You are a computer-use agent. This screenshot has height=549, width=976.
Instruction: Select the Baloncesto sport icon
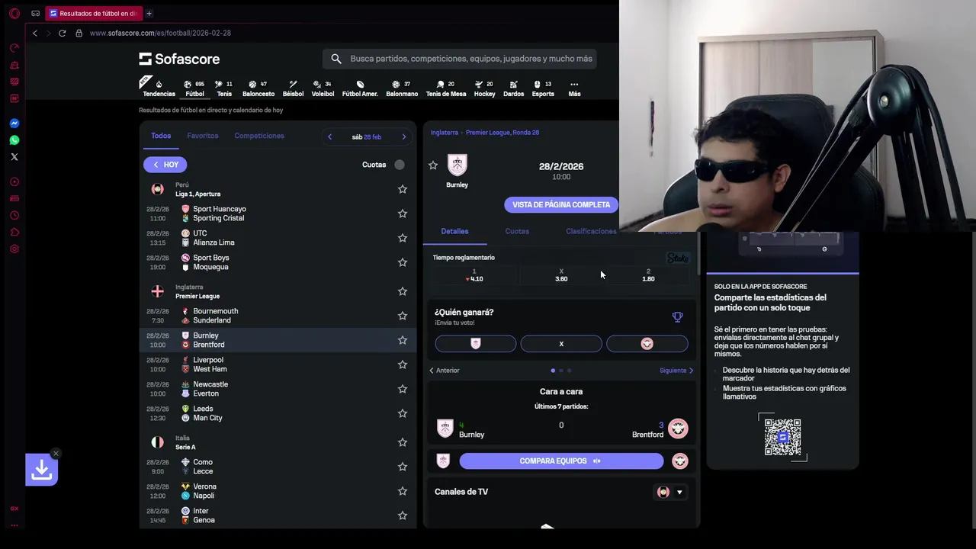[258, 88]
